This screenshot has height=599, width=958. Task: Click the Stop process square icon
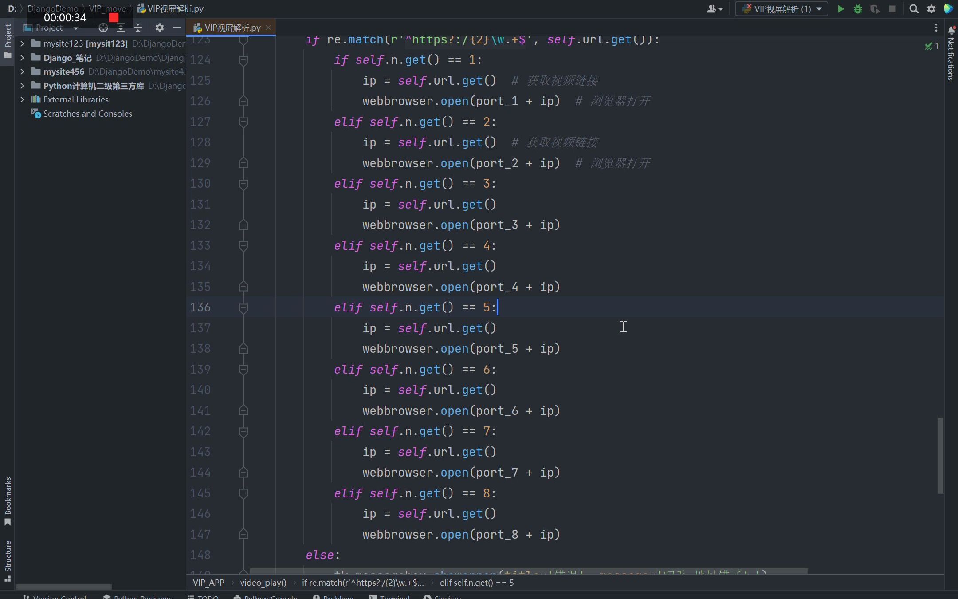pyautogui.click(x=892, y=9)
